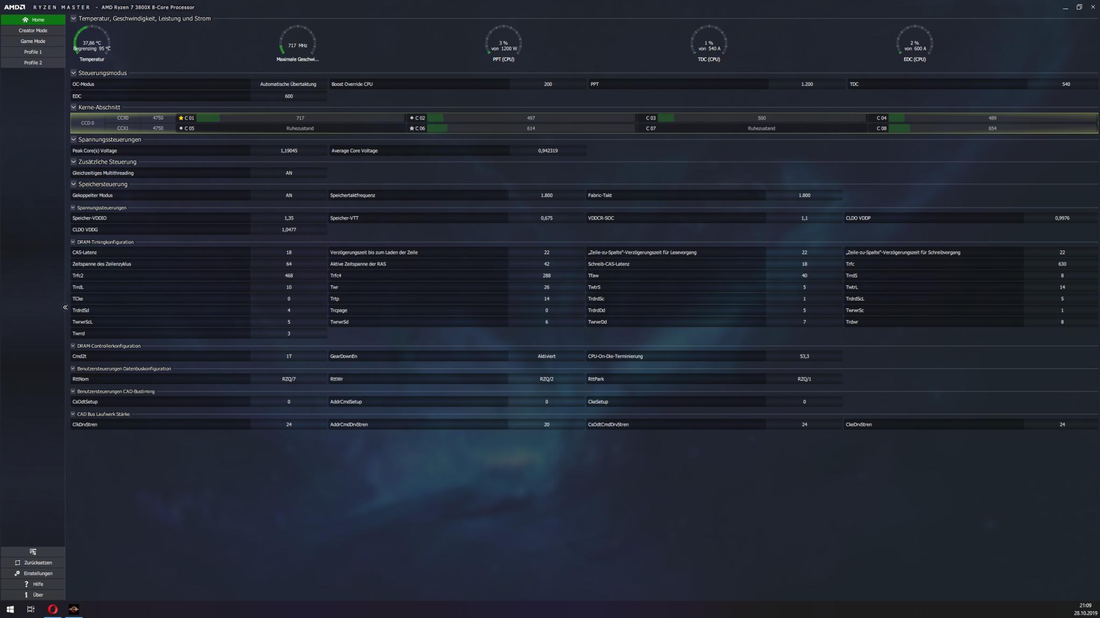This screenshot has height=618, width=1100.
Task: Collapse the top-level Spannungssteuerungen section
Action: (74, 139)
